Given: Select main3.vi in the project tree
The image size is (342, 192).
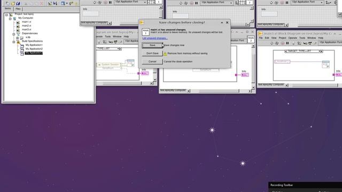Looking at the screenshot, I should pyautogui.click(x=26, y=29).
